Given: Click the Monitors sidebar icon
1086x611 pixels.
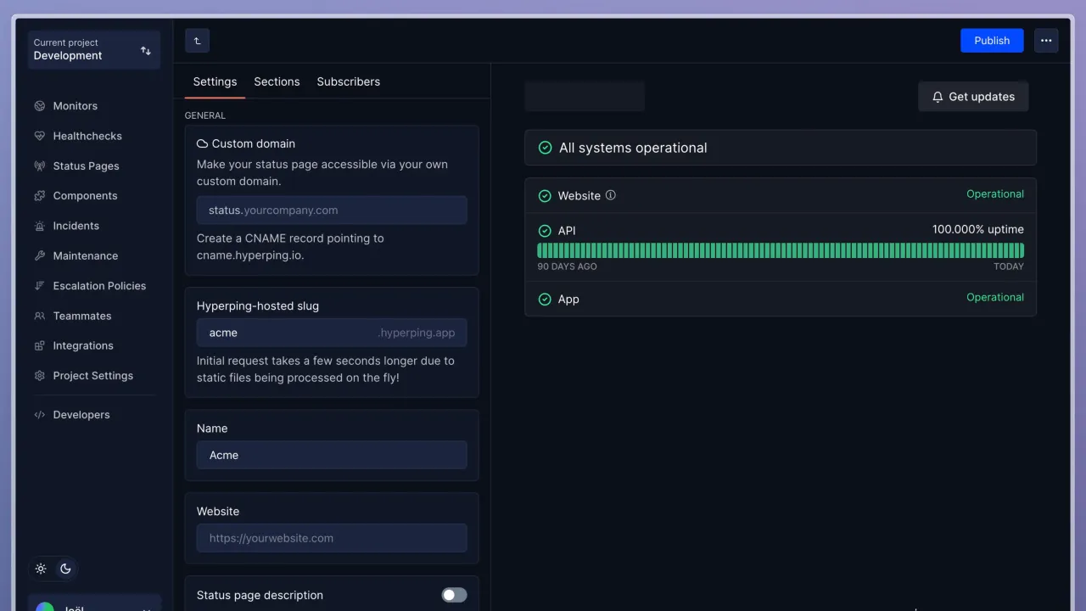Looking at the screenshot, I should 39,106.
